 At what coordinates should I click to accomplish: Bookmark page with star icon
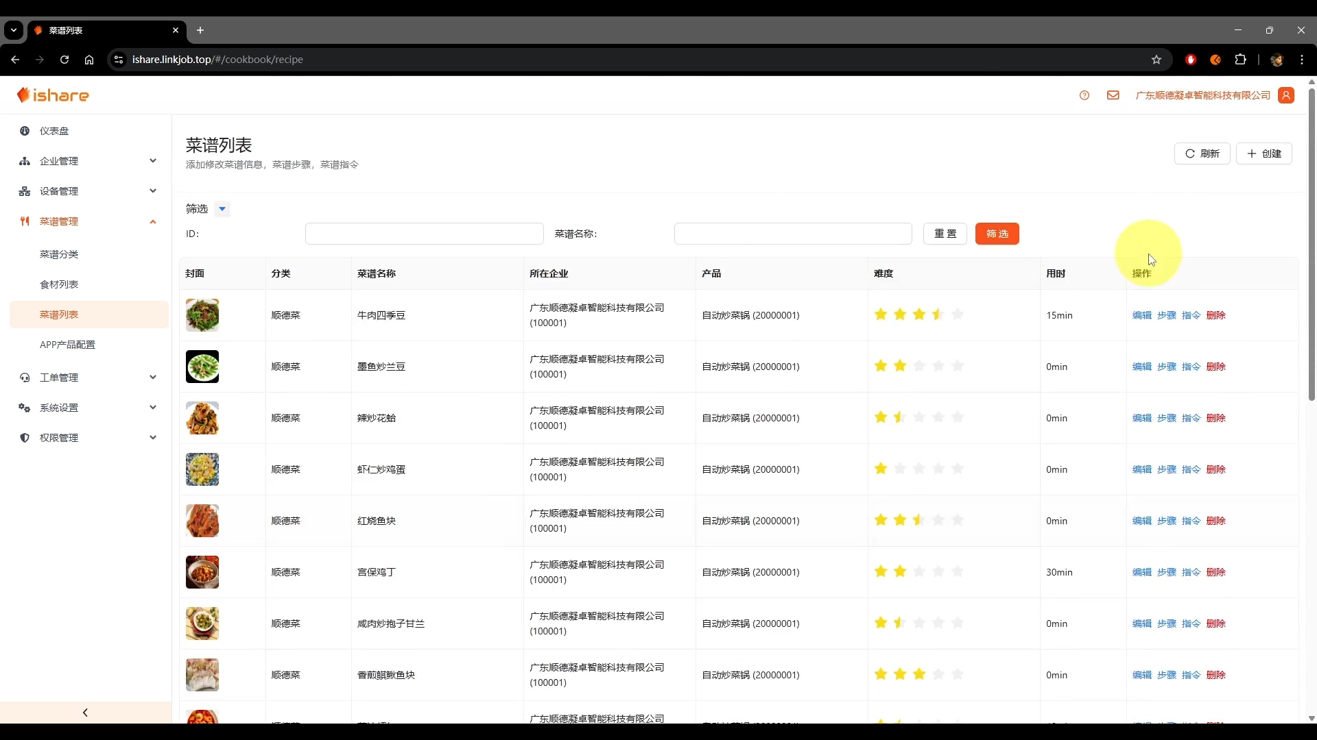point(1156,60)
